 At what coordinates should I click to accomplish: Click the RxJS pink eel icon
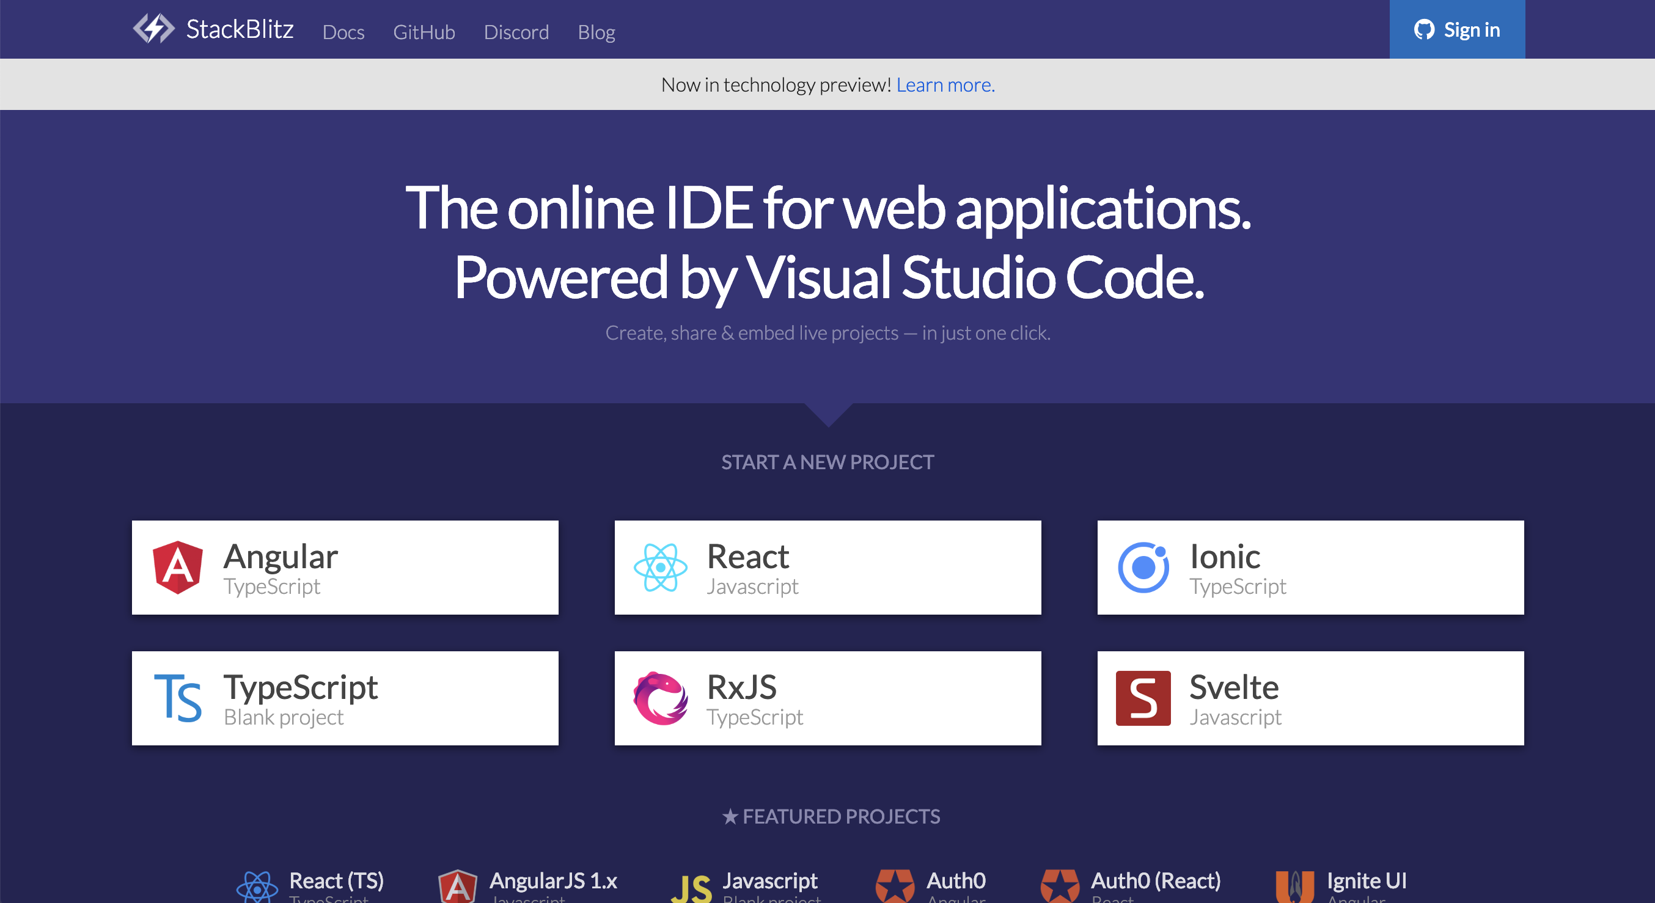(661, 698)
